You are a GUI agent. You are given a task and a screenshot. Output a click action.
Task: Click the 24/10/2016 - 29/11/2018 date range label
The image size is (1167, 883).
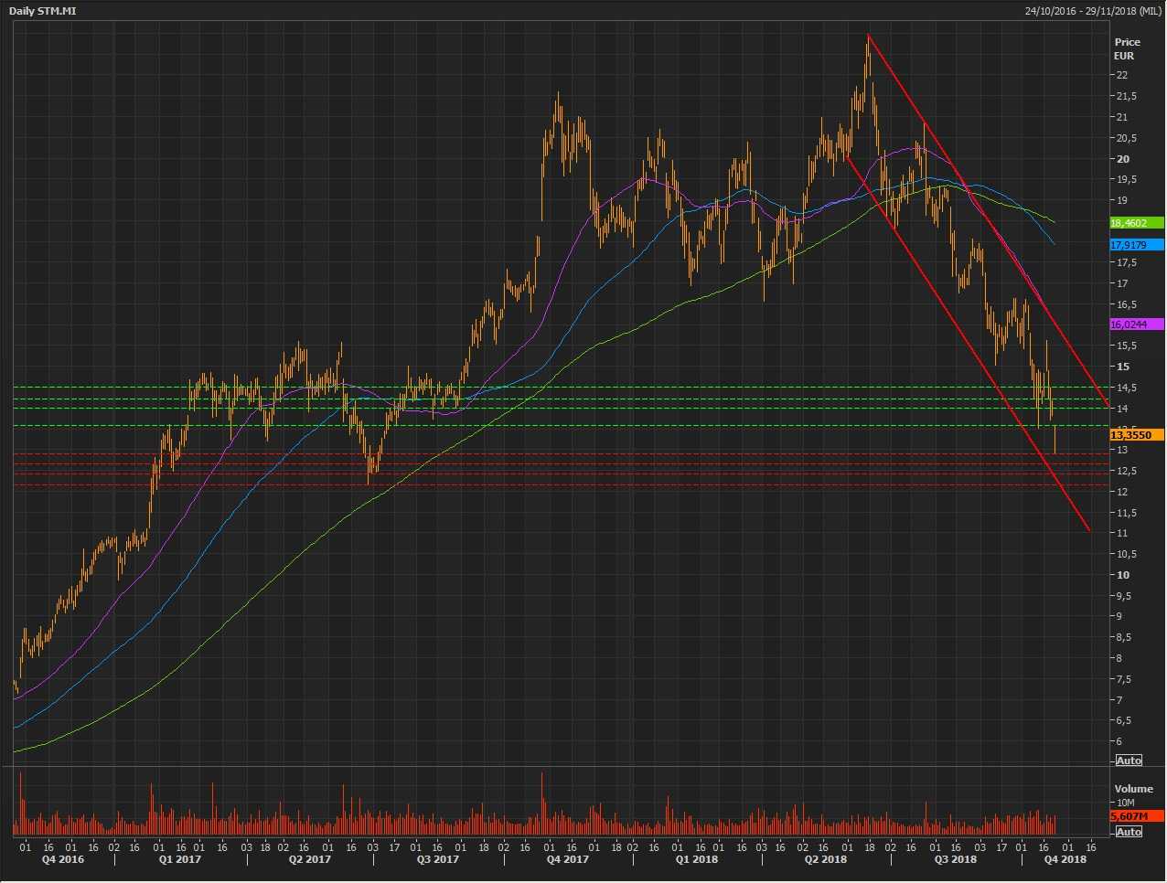pyautogui.click(x=1092, y=11)
